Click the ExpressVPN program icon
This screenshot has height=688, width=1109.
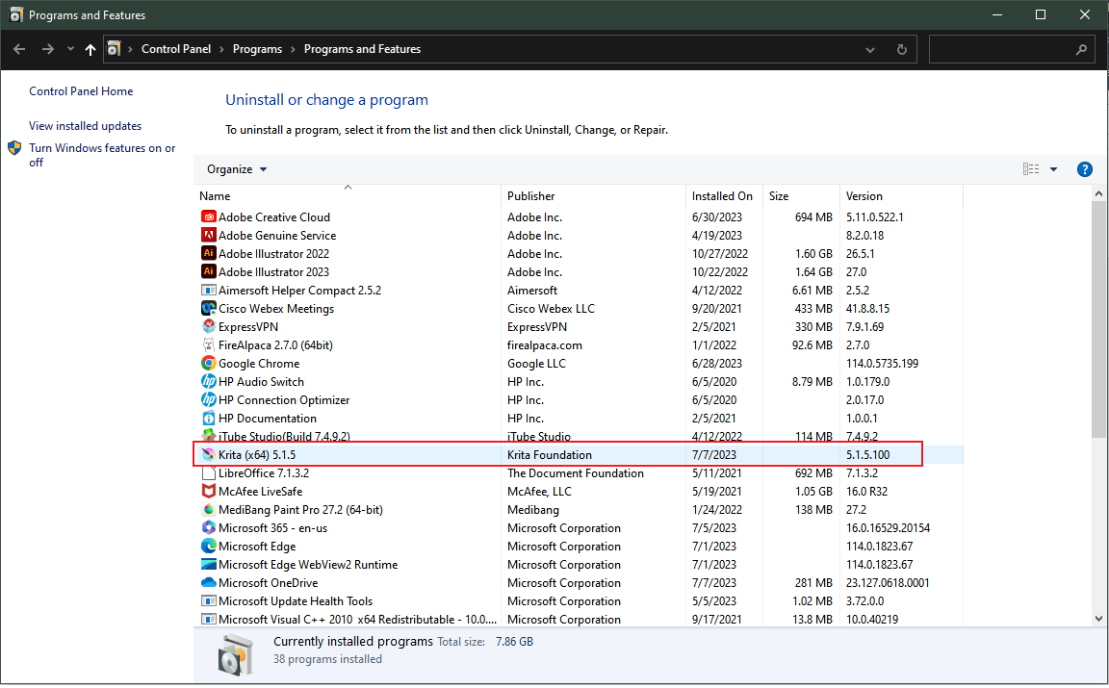(209, 327)
